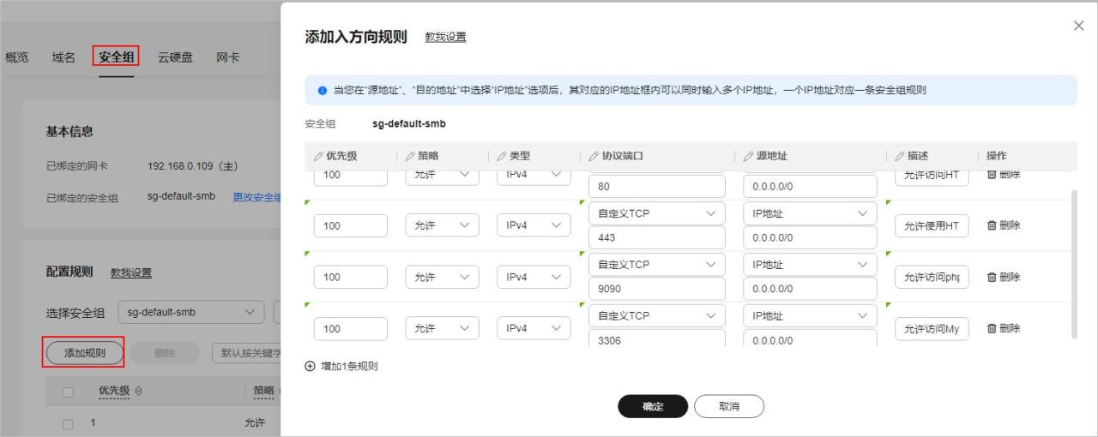Tick the select-all checkbox in the rules table header
This screenshot has height=437, width=1098.
click(x=72, y=391)
